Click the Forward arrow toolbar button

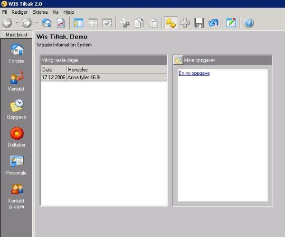coord(27,23)
